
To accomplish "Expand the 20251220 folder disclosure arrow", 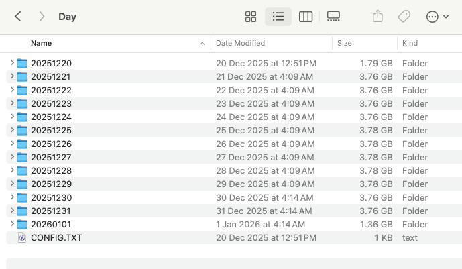I will [12, 63].
